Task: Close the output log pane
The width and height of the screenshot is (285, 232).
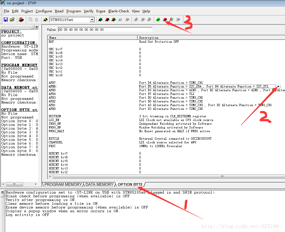Action: coord(2,192)
